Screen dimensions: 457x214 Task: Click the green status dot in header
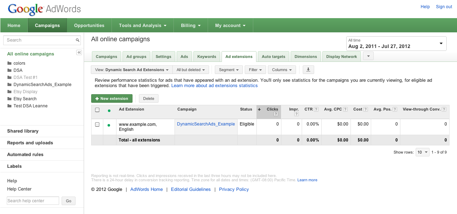[109, 111]
